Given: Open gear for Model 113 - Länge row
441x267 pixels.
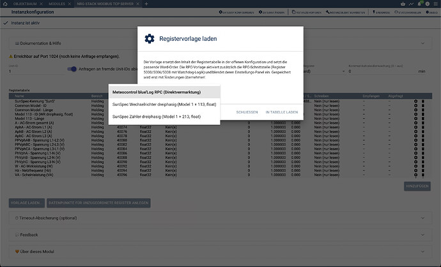Looking at the screenshot, I should point(415,119).
